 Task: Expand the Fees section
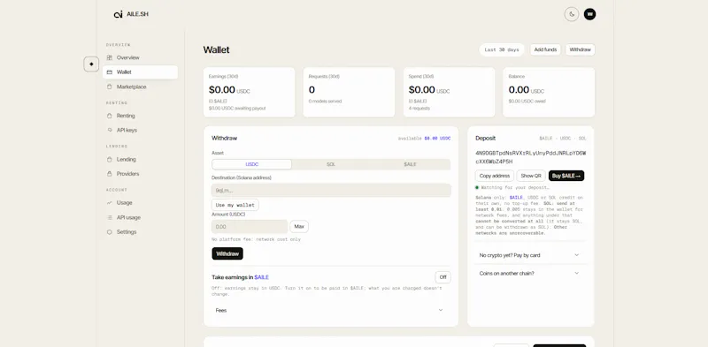pyautogui.click(x=331, y=310)
